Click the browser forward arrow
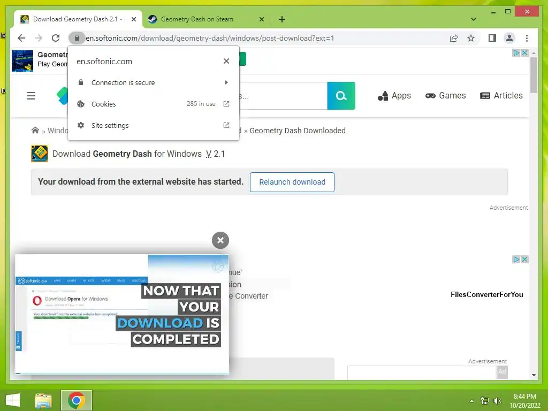This screenshot has width=548, height=411. [x=39, y=38]
